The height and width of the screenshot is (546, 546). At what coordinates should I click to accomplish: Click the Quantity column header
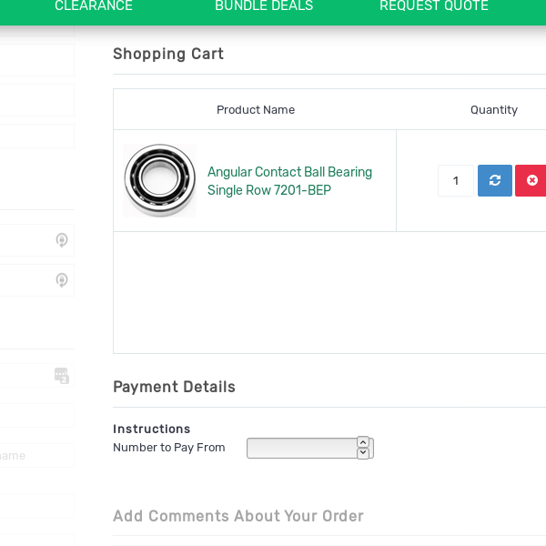(x=494, y=110)
